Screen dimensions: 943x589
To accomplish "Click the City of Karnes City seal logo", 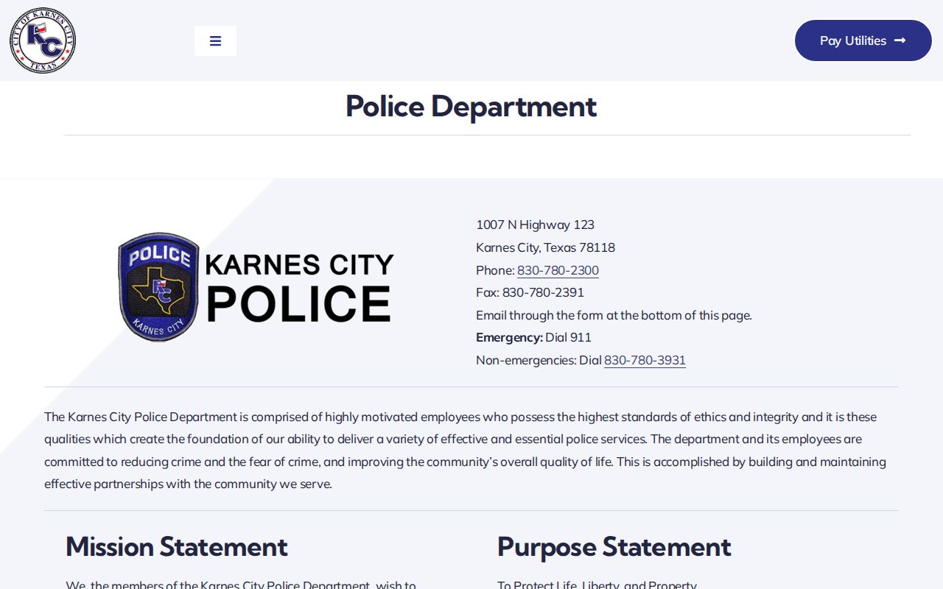I will [43, 40].
